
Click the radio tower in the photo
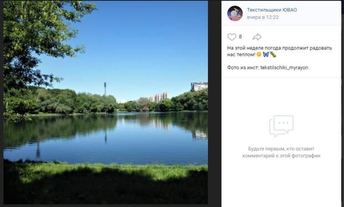[x=105, y=89]
